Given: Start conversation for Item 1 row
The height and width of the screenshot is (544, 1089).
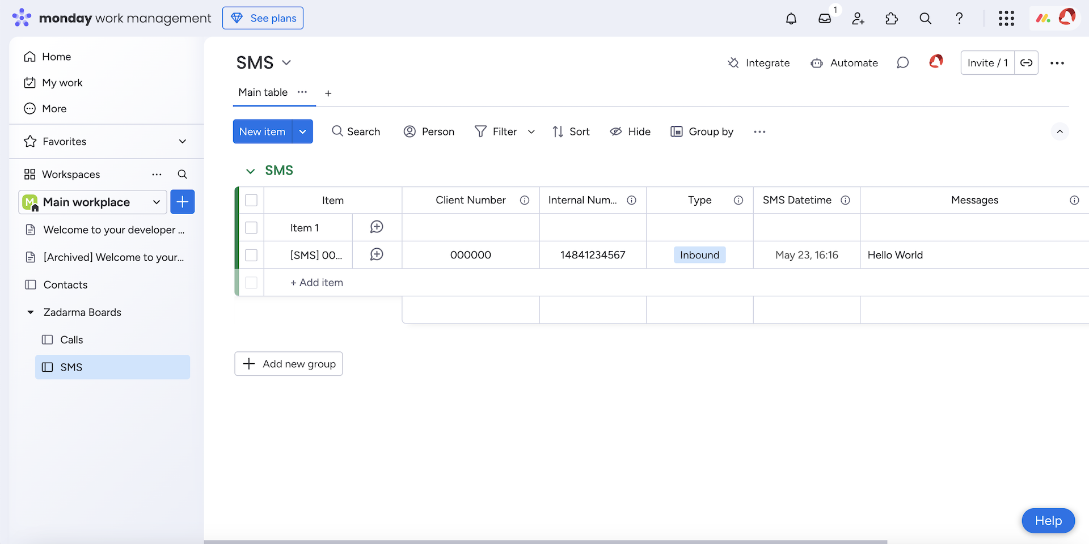Looking at the screenshot, I should (377, 227).
